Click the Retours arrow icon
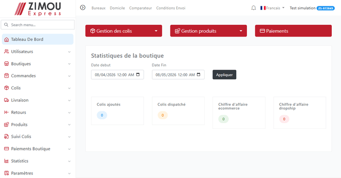The image size is (341, 178). pos(6,112)
